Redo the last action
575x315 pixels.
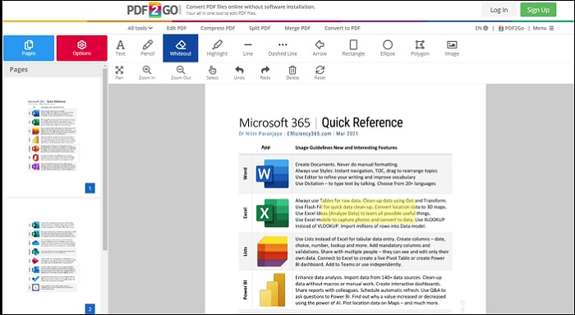(265, 72)
